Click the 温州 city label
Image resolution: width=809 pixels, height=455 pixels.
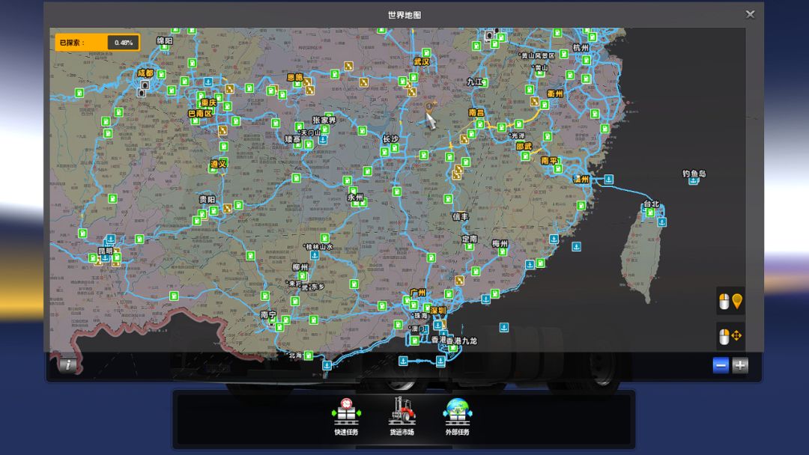point(581,180)
